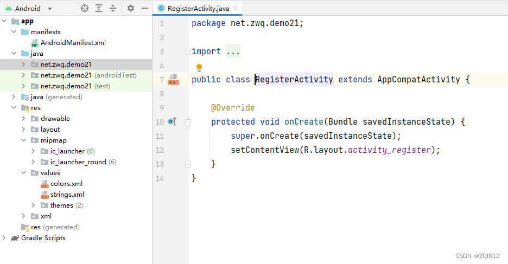Image resolution: width=508 pixels, height=264 pixels.
Task: Collapse the manifests folder
Action: coord(14,31)
